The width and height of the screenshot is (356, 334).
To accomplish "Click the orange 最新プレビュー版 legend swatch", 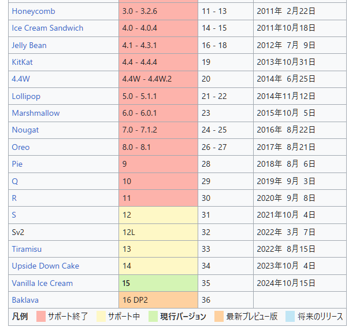I will tap(219, 317).
